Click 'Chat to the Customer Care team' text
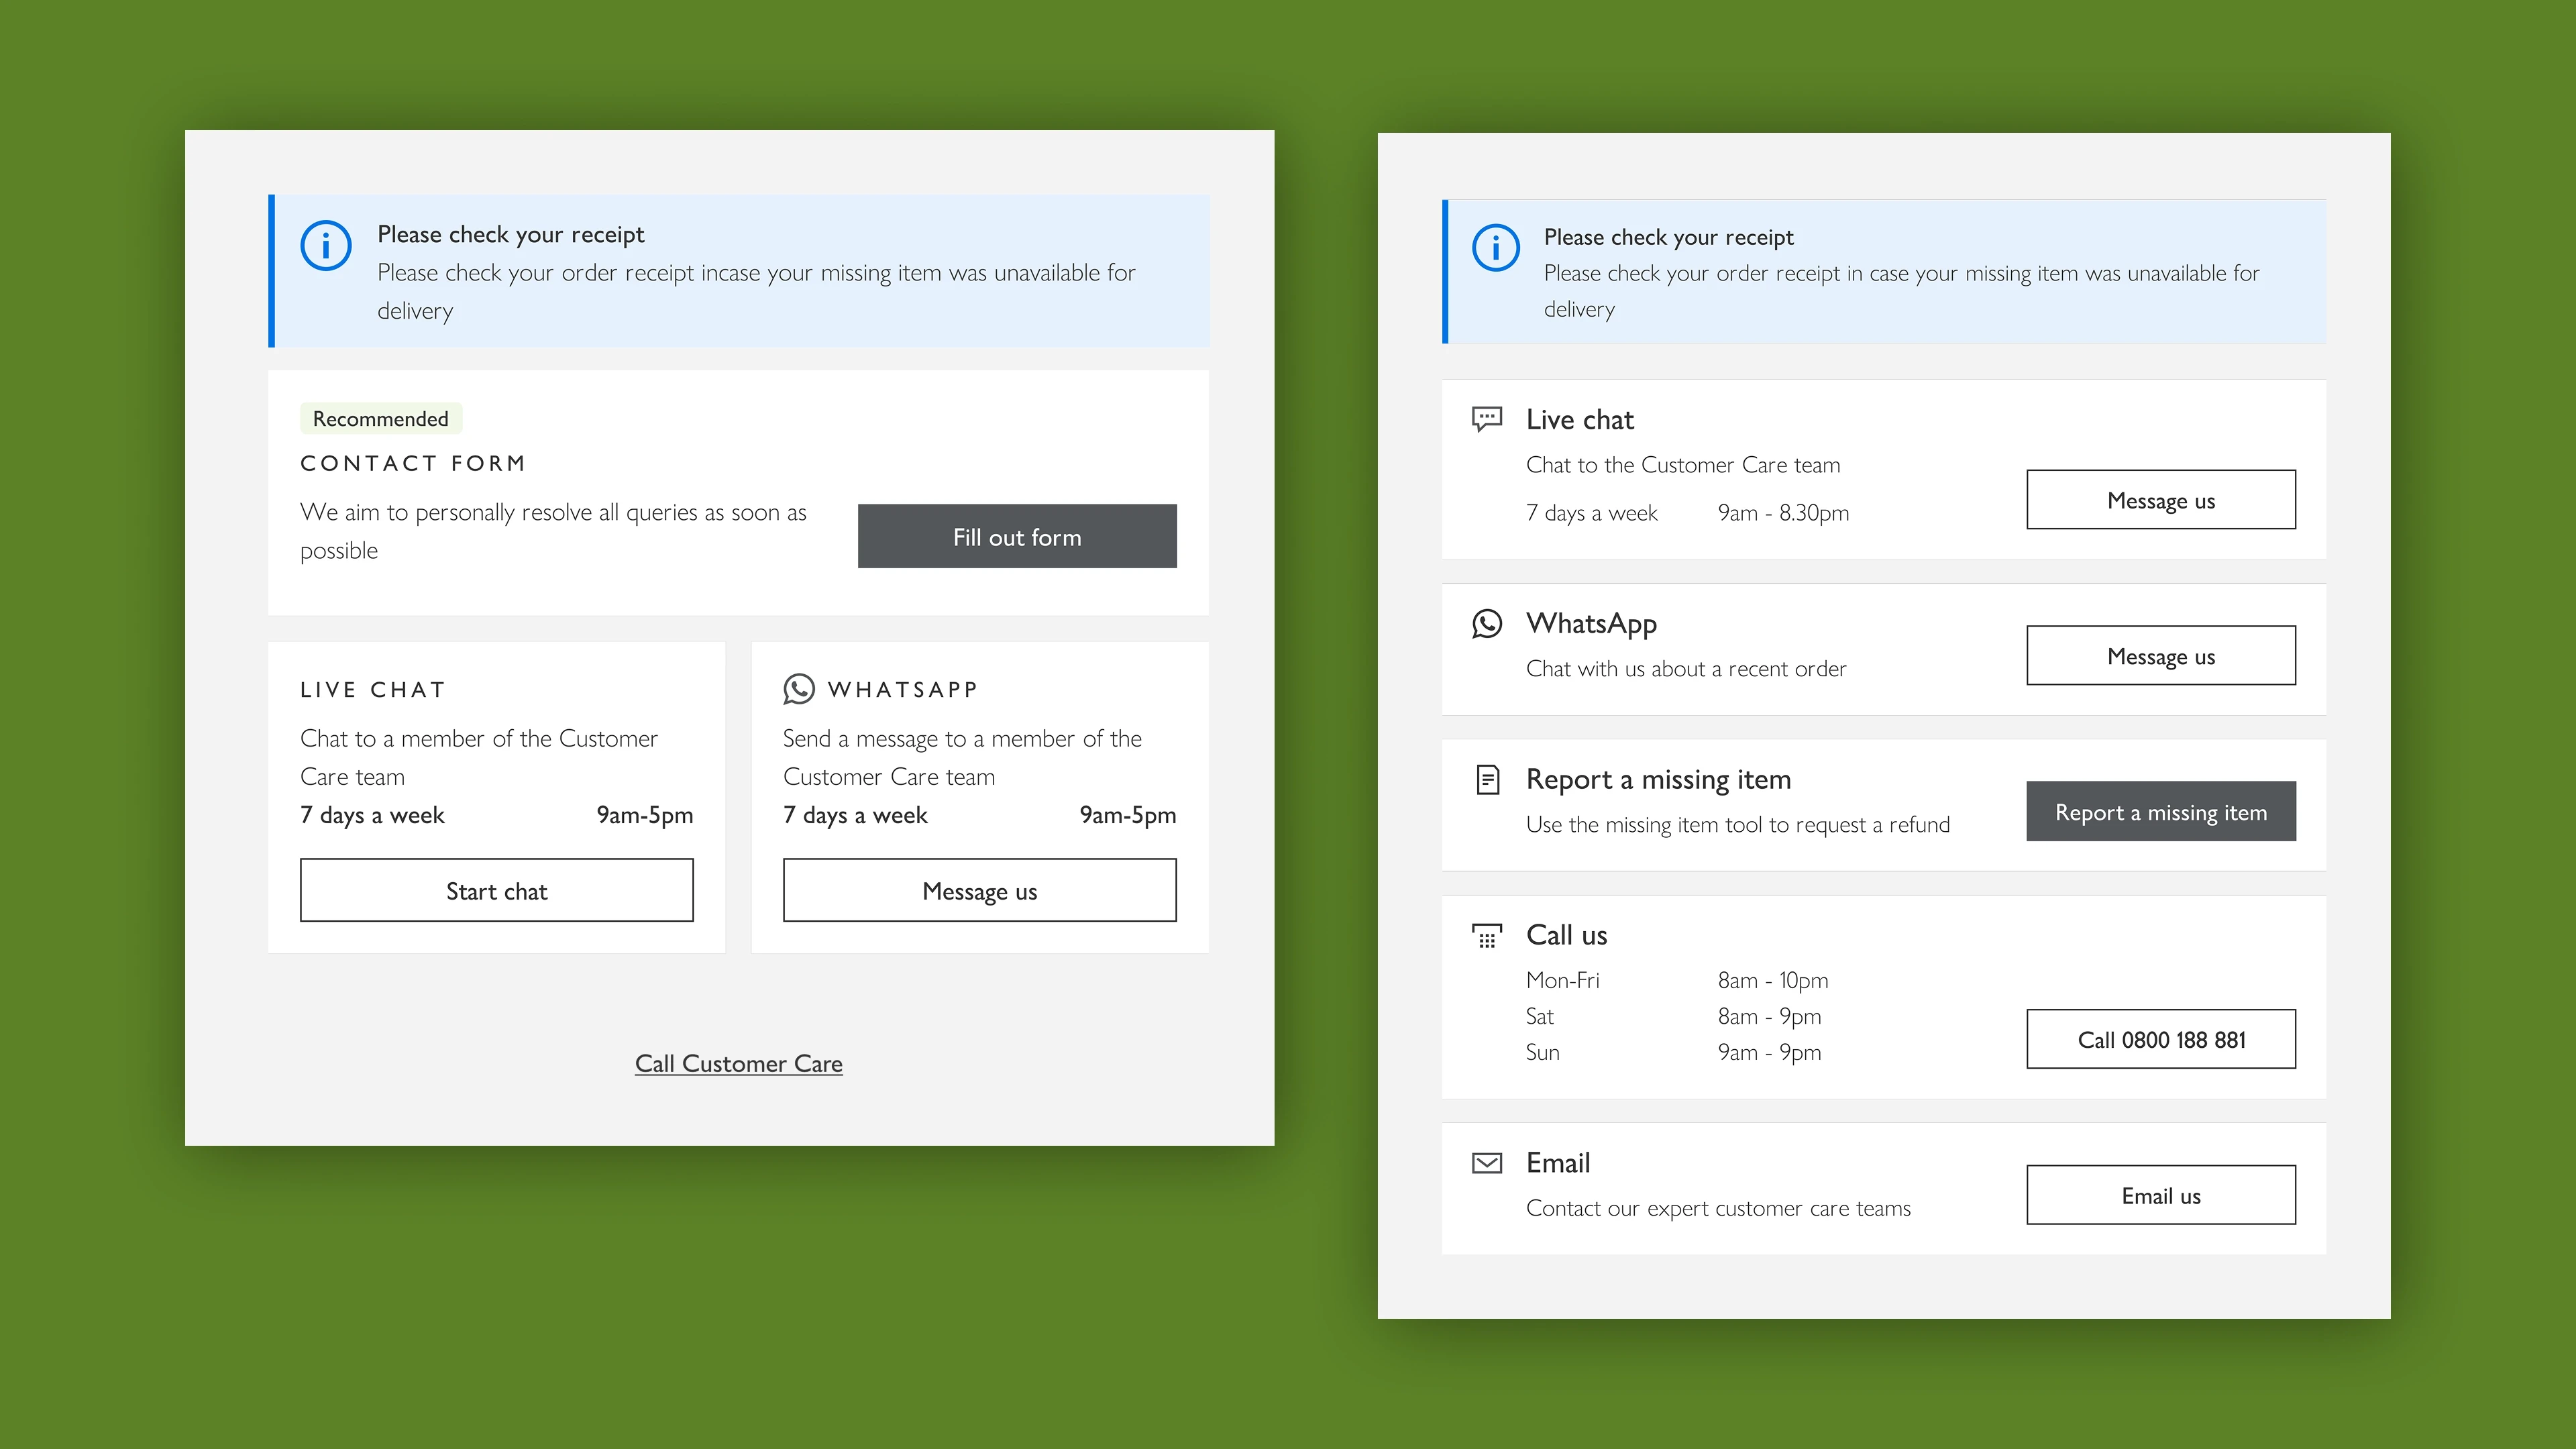 (1683, 465)
